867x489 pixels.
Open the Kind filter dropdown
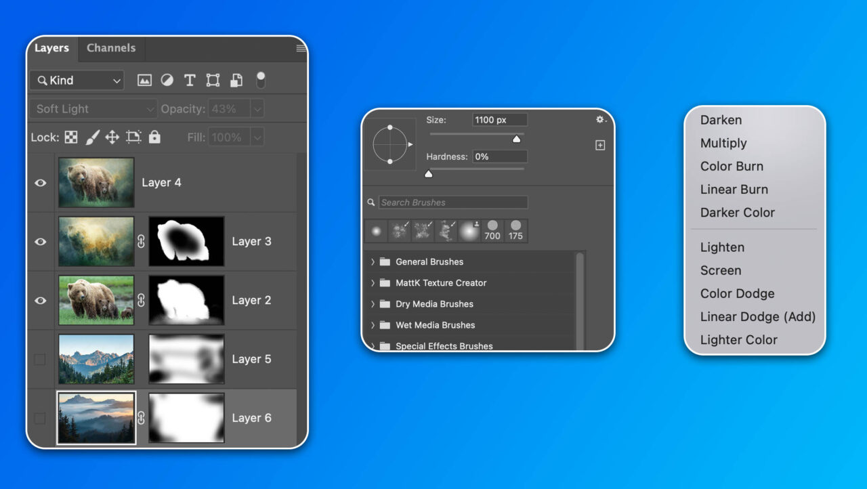pos(77,81)
